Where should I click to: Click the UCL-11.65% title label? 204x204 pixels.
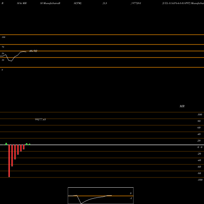tap(176, 3)
